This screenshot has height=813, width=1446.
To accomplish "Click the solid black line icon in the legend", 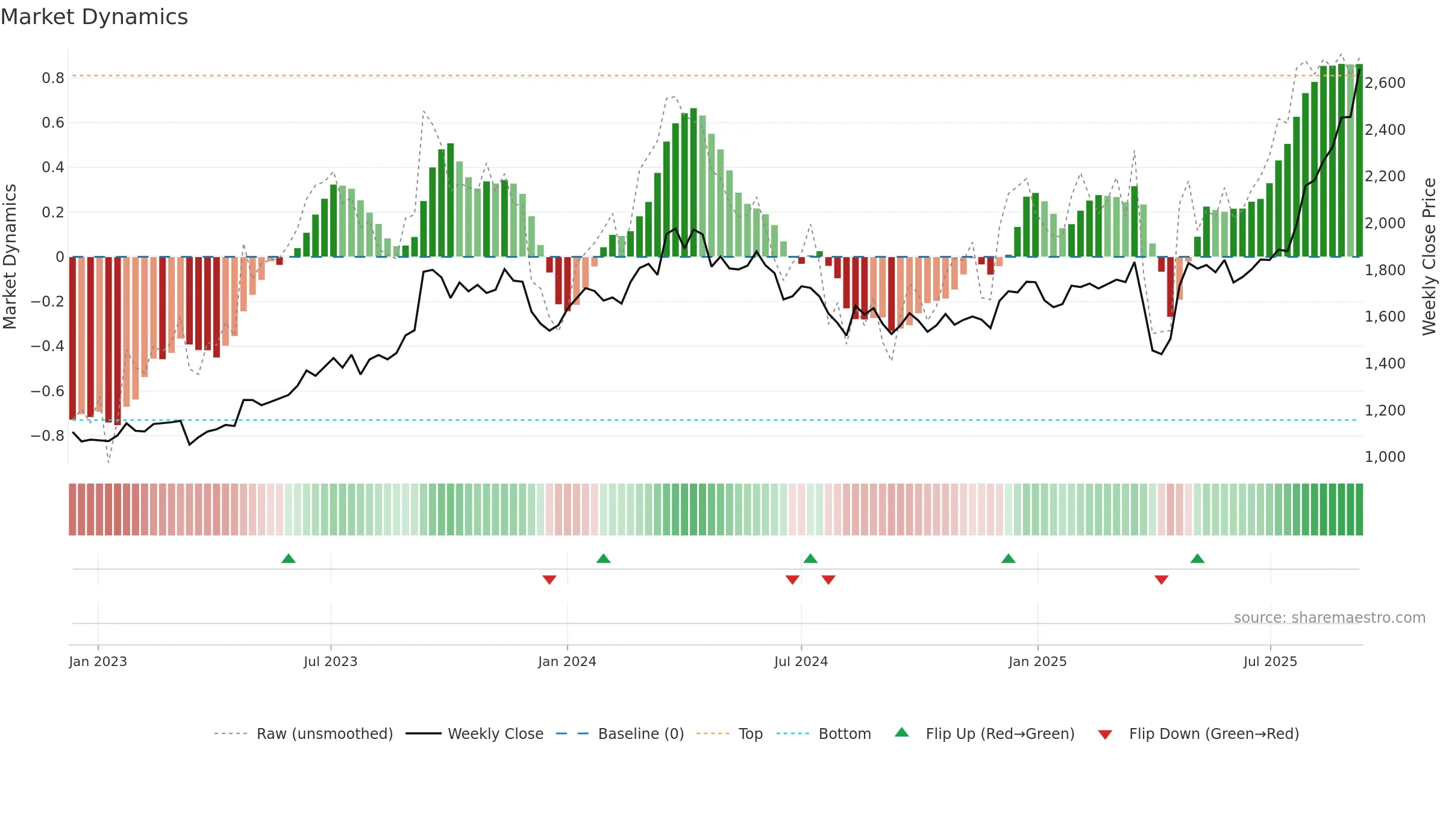I will (x=424, y=734).
